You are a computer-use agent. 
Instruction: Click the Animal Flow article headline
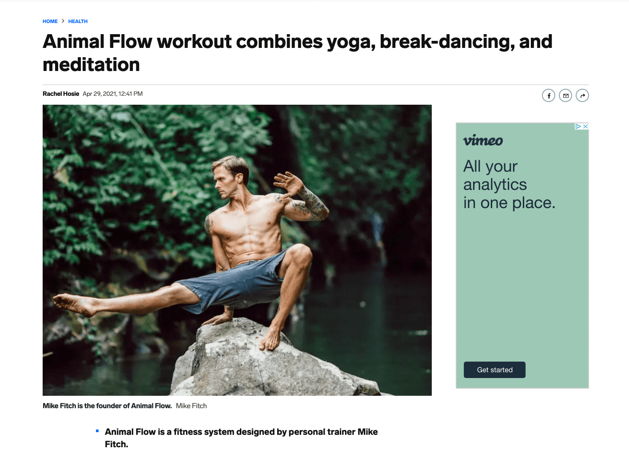297,53
